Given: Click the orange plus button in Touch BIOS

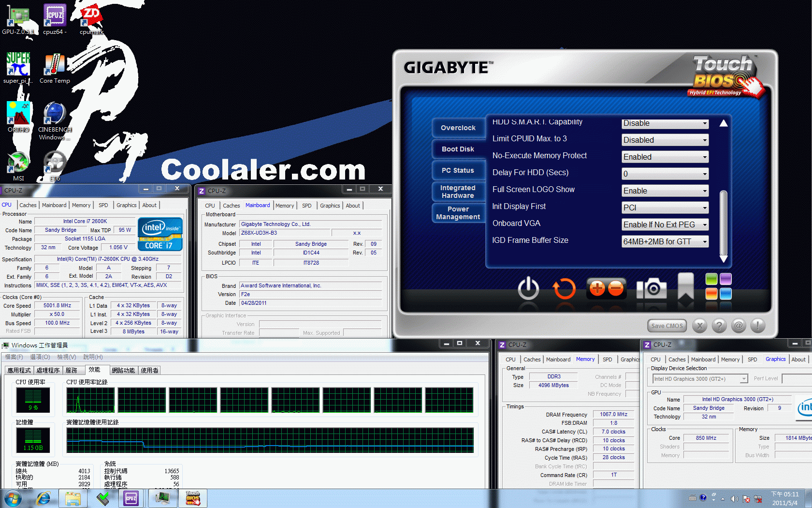Looking at the screenshot, I should 597,288.
